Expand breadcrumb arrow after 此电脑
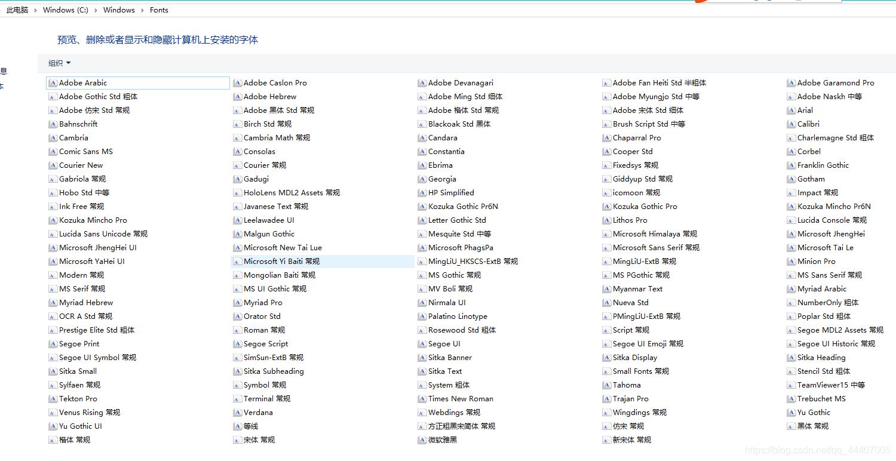896x461 pixels. tap(36, 10)
